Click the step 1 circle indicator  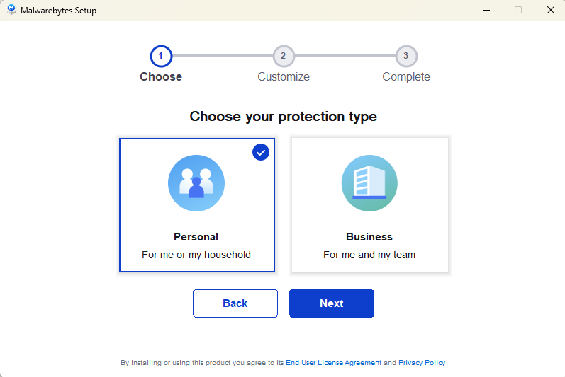[x=161, y=56]
